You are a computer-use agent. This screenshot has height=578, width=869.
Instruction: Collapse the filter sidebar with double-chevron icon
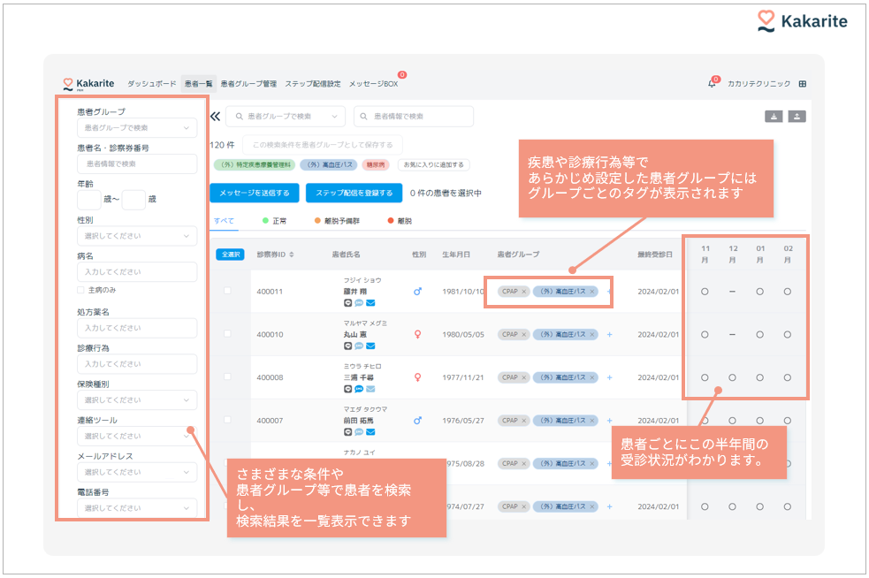215,117
